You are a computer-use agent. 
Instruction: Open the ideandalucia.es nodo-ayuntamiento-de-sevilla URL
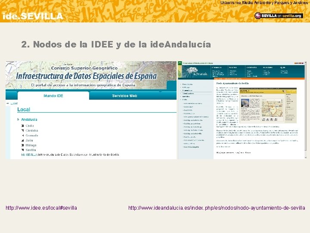(x=217, y=208)
